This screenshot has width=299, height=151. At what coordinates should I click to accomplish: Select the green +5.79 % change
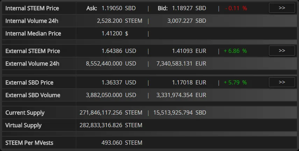(x=235, y=82)
